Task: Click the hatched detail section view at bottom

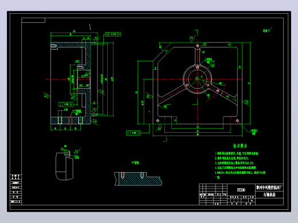Action: point(138,178)
